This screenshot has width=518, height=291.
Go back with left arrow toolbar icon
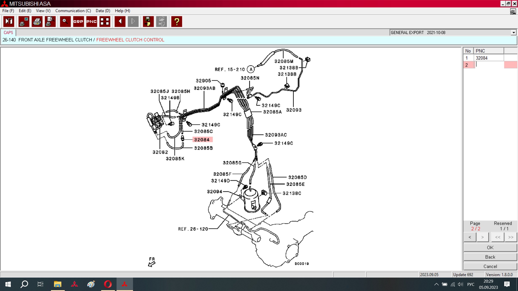120,22
